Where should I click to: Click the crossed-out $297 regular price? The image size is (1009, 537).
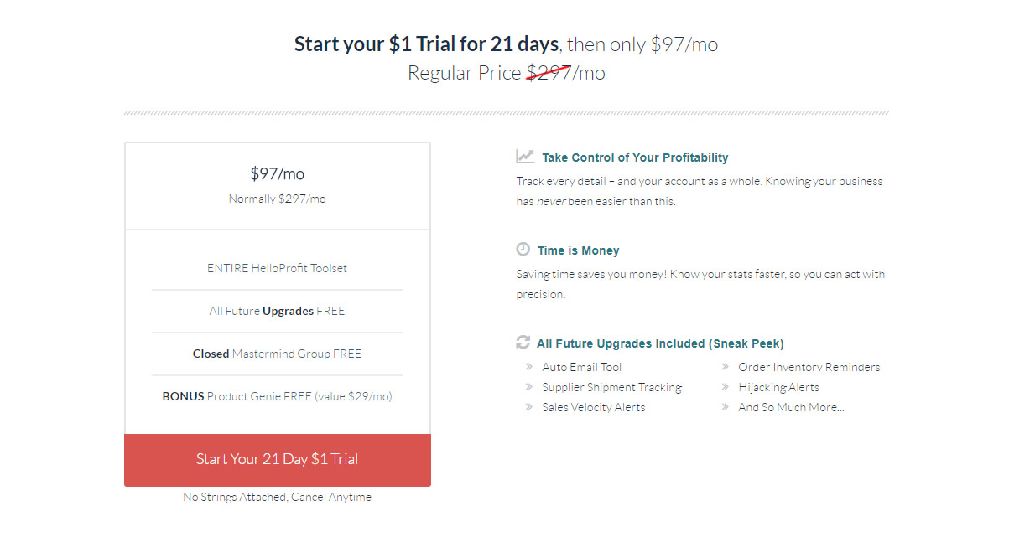(549, 73)
